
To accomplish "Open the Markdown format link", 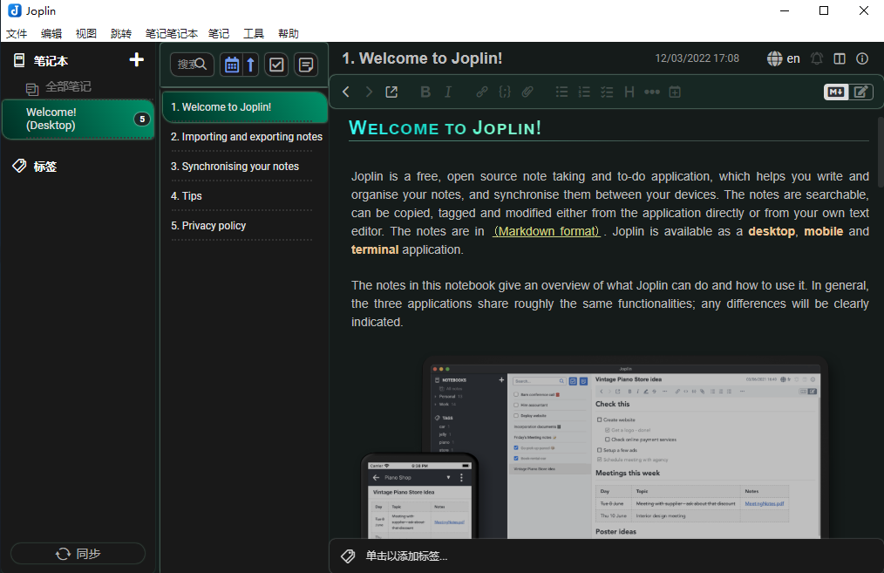I will 546,231.
